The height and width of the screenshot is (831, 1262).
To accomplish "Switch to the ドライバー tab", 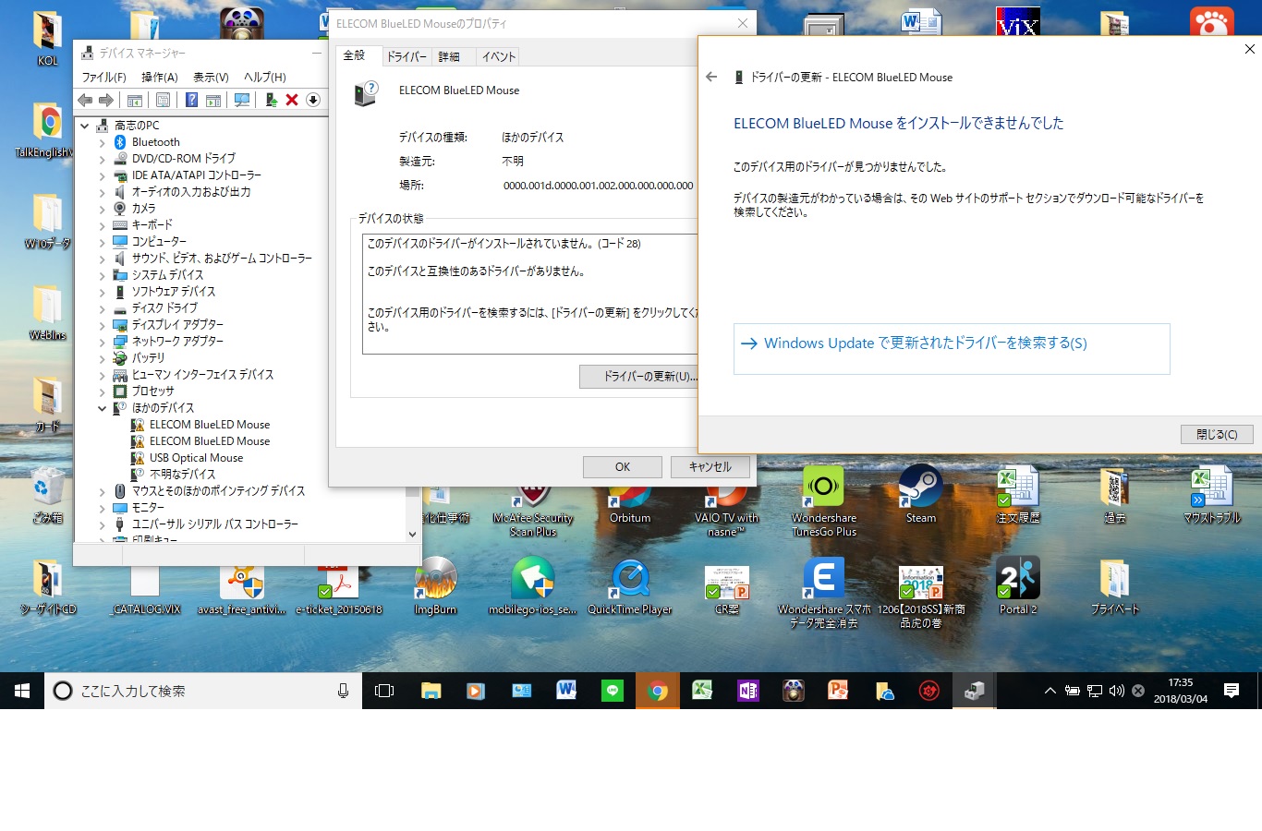I will tap(407, 57).
